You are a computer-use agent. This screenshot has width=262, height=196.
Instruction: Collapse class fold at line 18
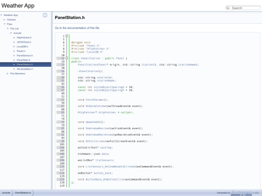point(66,58)
